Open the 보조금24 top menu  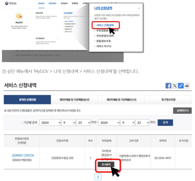(x=64, y=3)
